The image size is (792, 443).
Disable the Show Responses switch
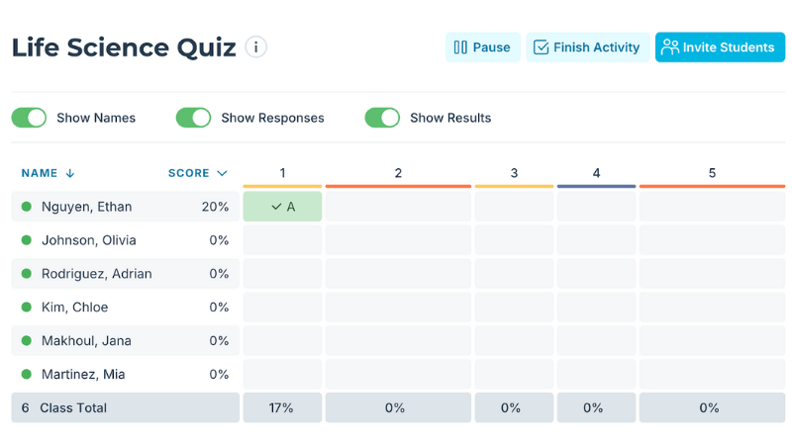(x=194, y=118)
